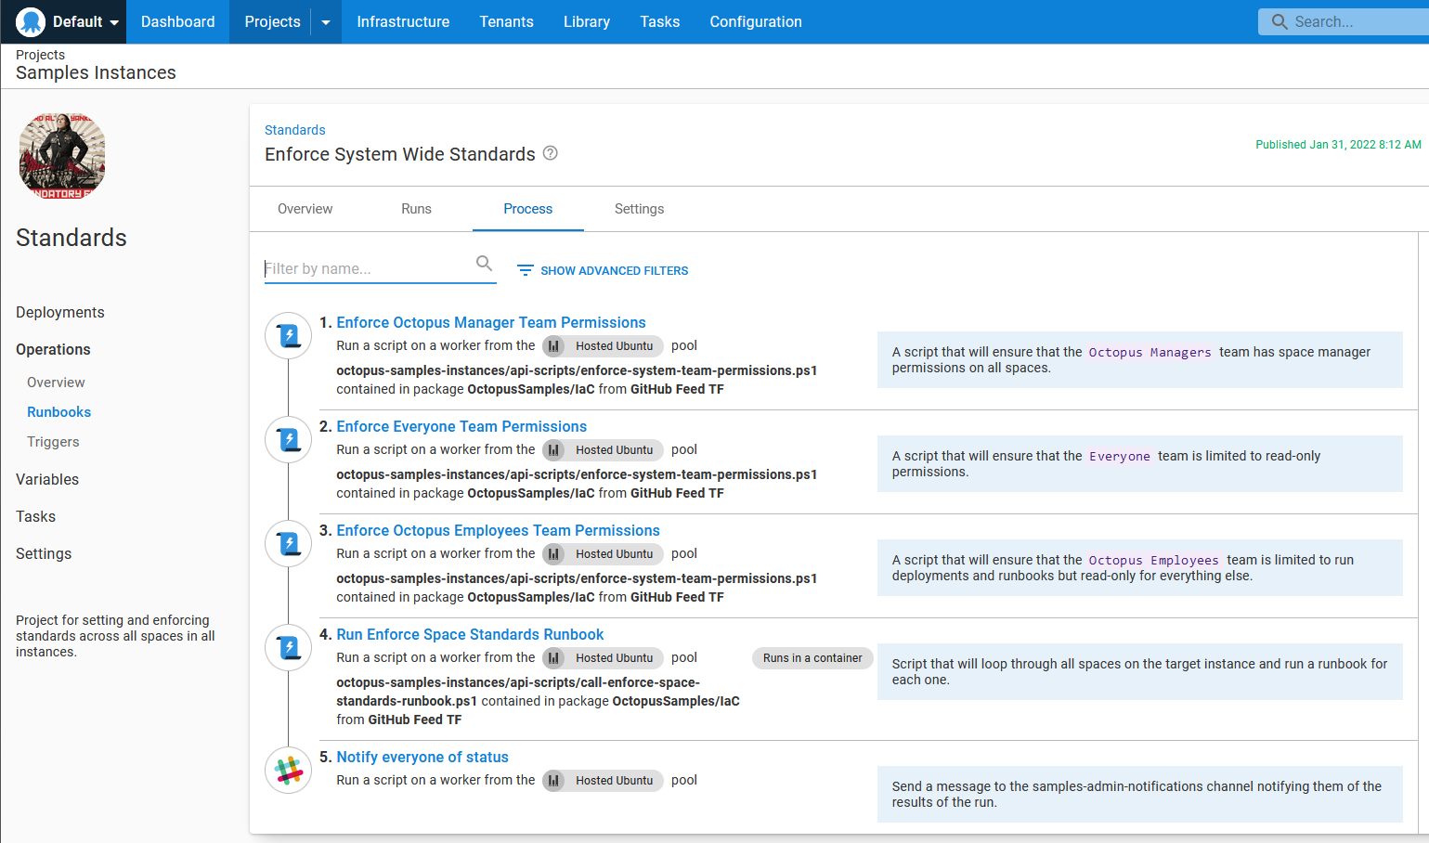Expand the Projects dropdown arrow
1429x843 pixels.
pyautogui.click(x=324, y=21)
